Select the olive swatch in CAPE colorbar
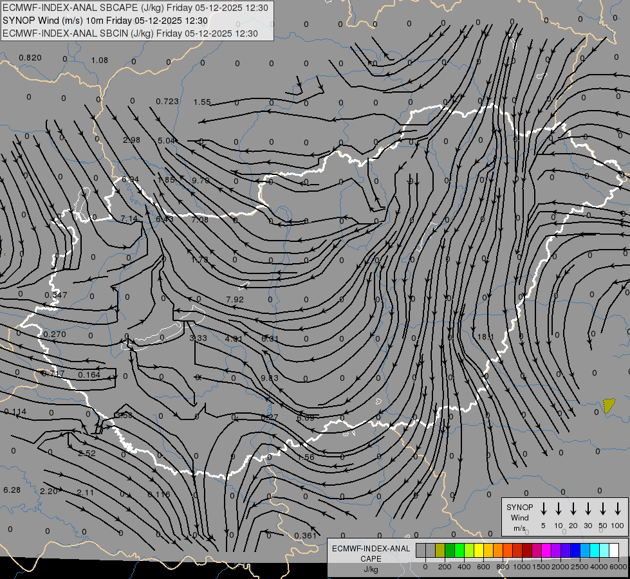The image size is (630, 579). click(x=440, y=550)
